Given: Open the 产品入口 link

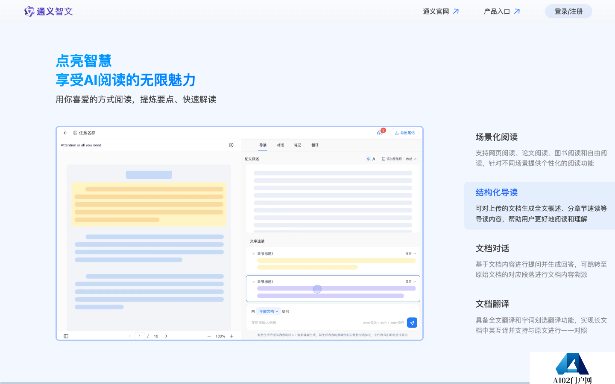Looking at the screenshot, I should pos(502,12).
